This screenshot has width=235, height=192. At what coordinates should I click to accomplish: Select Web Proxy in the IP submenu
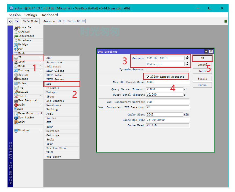pyautogui.click(x=62, y=157)
